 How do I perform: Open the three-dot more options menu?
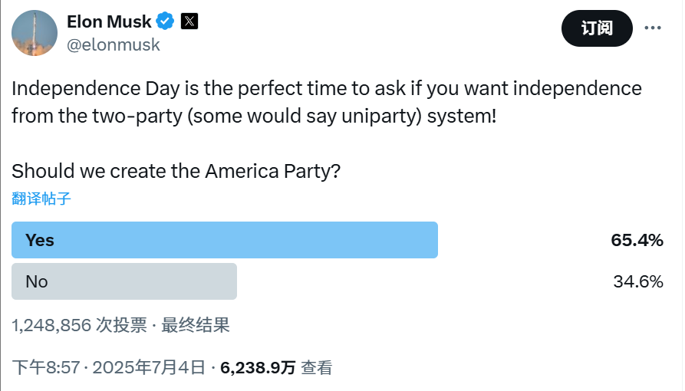(652, 28)
